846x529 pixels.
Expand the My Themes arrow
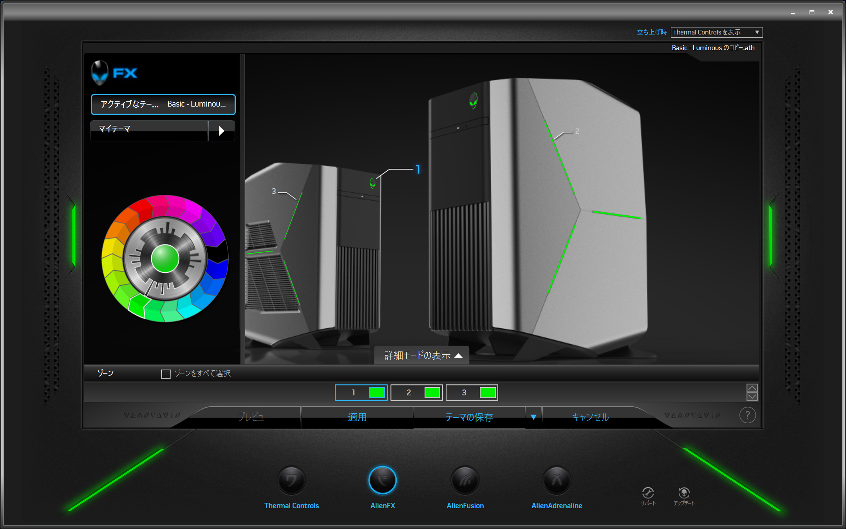221,130
